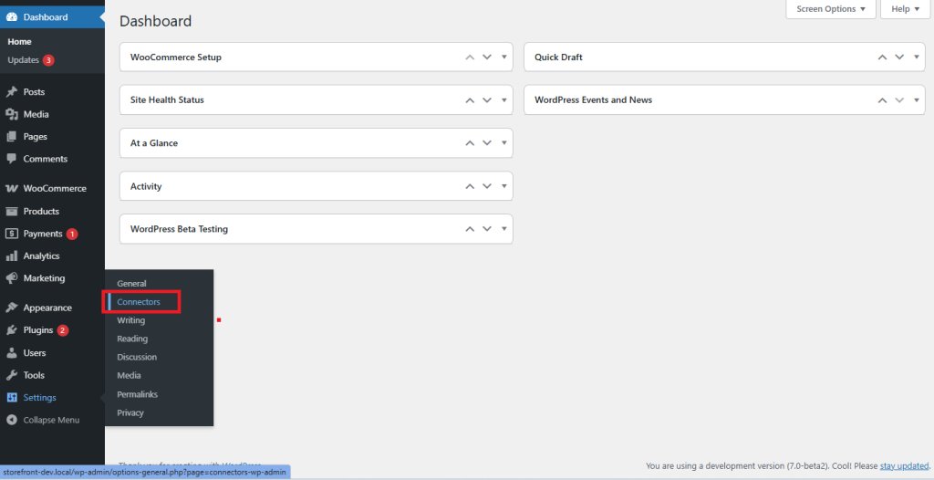Click the Comments bubble icon
This screenshot has height=480, width=934.
[x=12, y=159]
